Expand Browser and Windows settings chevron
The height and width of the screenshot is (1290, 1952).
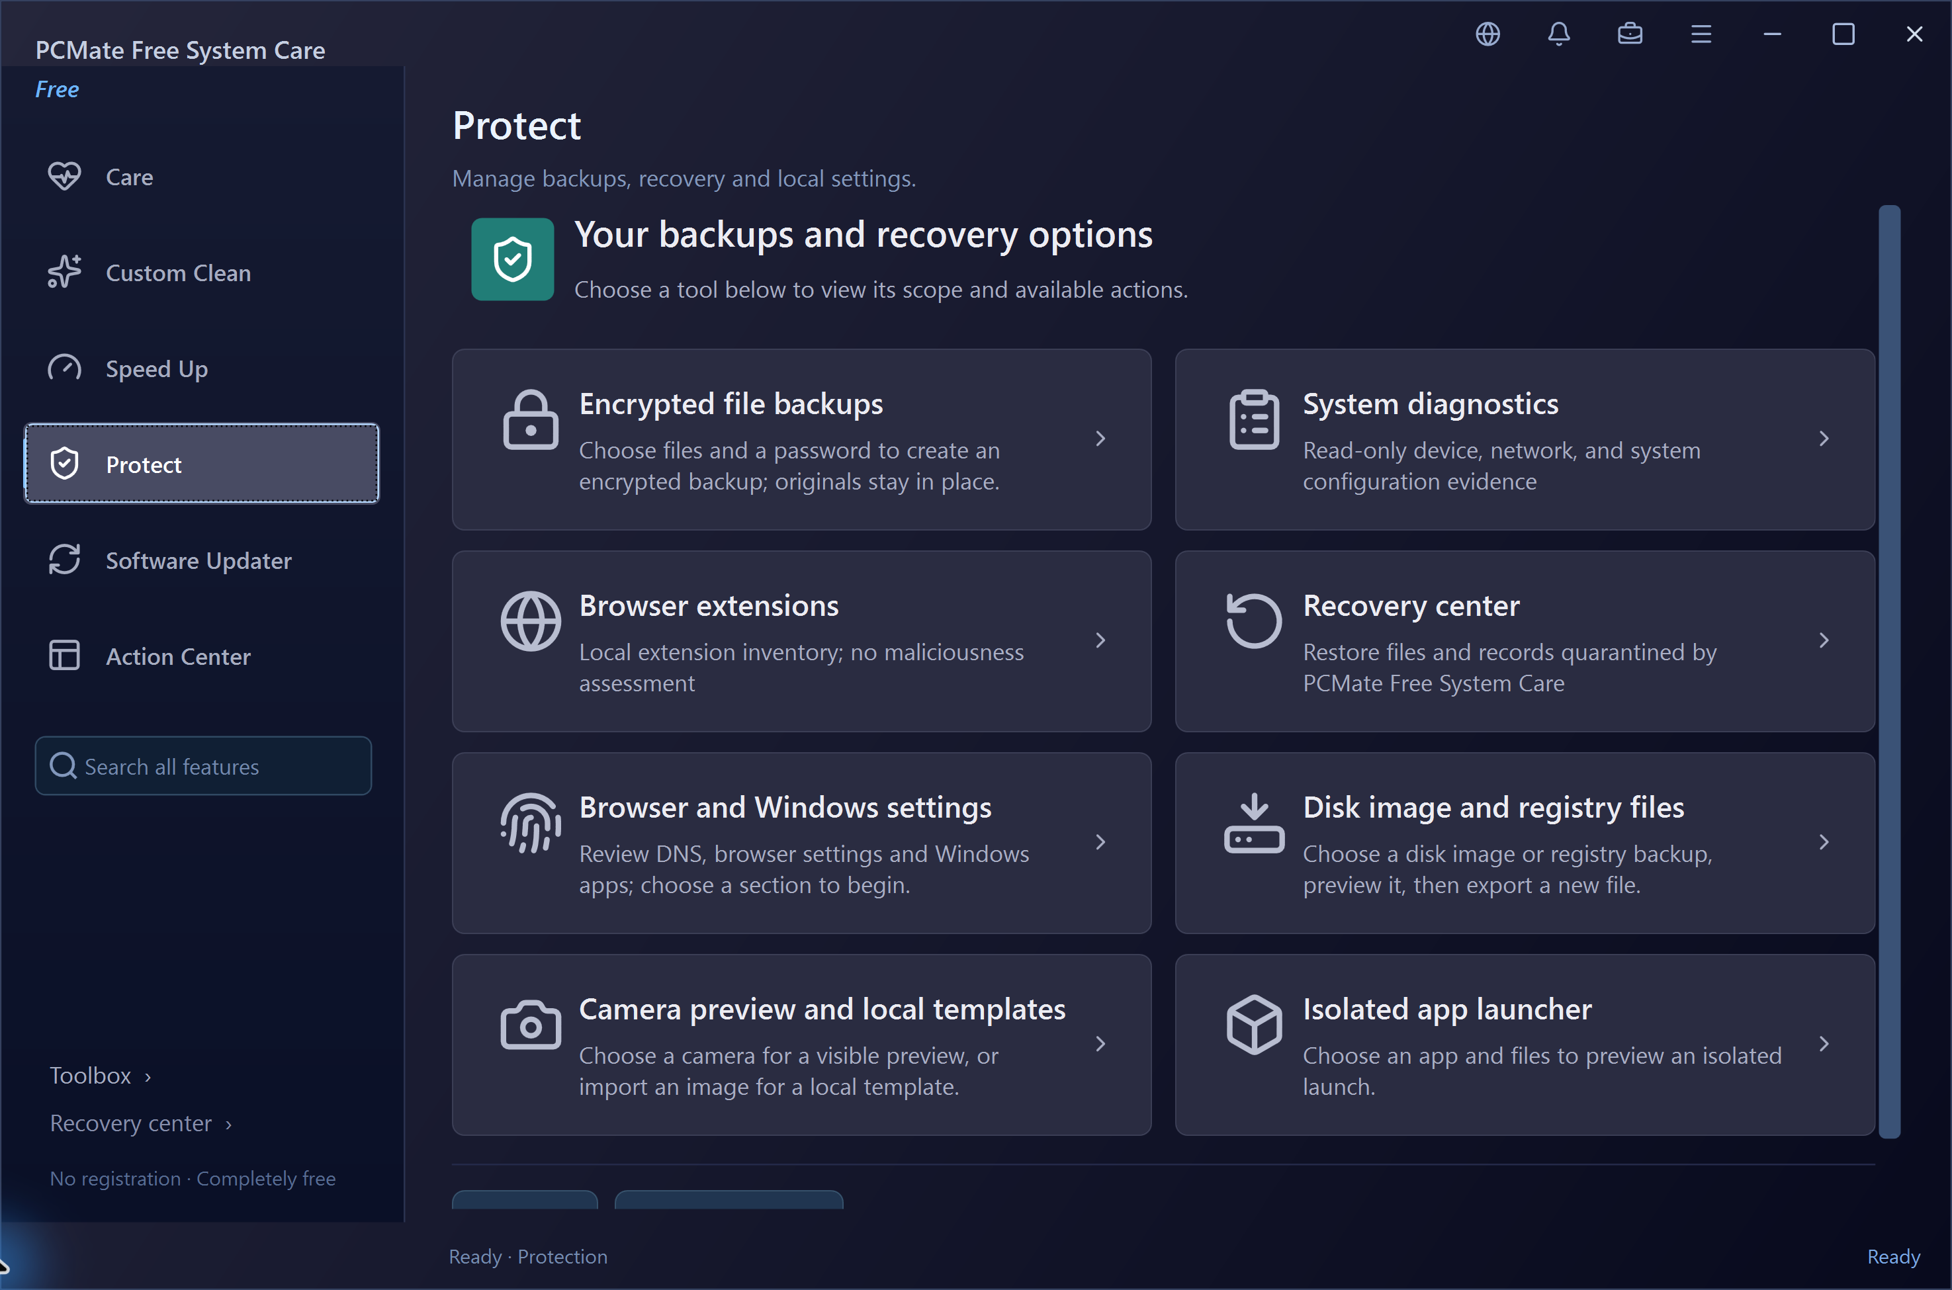coord(1100,841)
